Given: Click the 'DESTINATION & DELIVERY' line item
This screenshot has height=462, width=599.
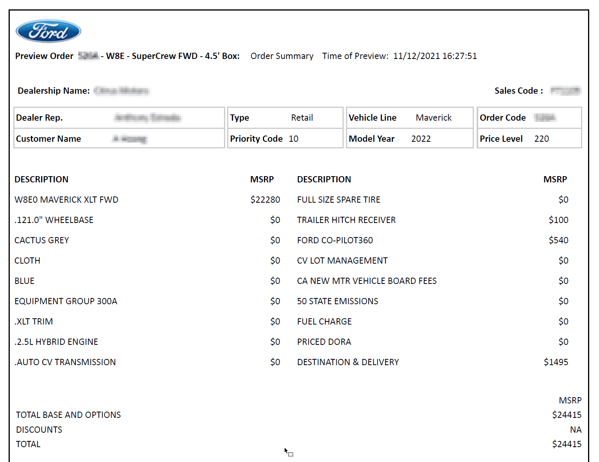Looking at the screenshot, I should pyautogui.click(x=348, y=362).
